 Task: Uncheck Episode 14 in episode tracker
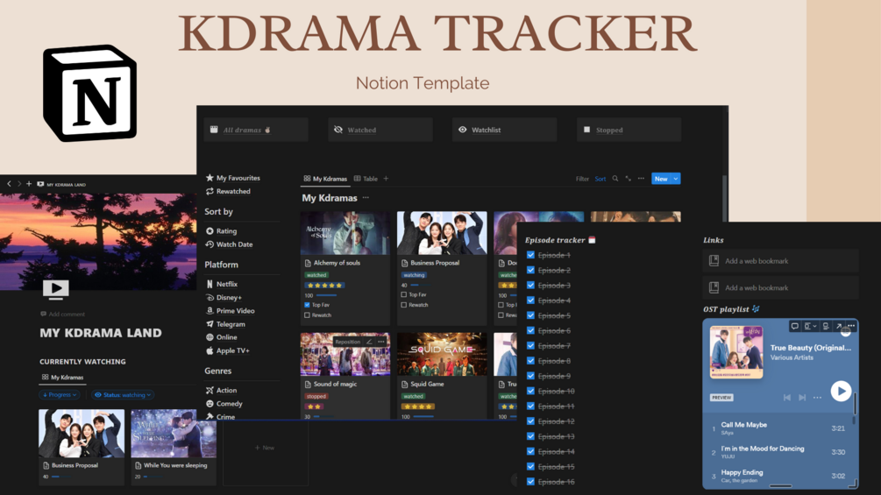coord(530,451)
